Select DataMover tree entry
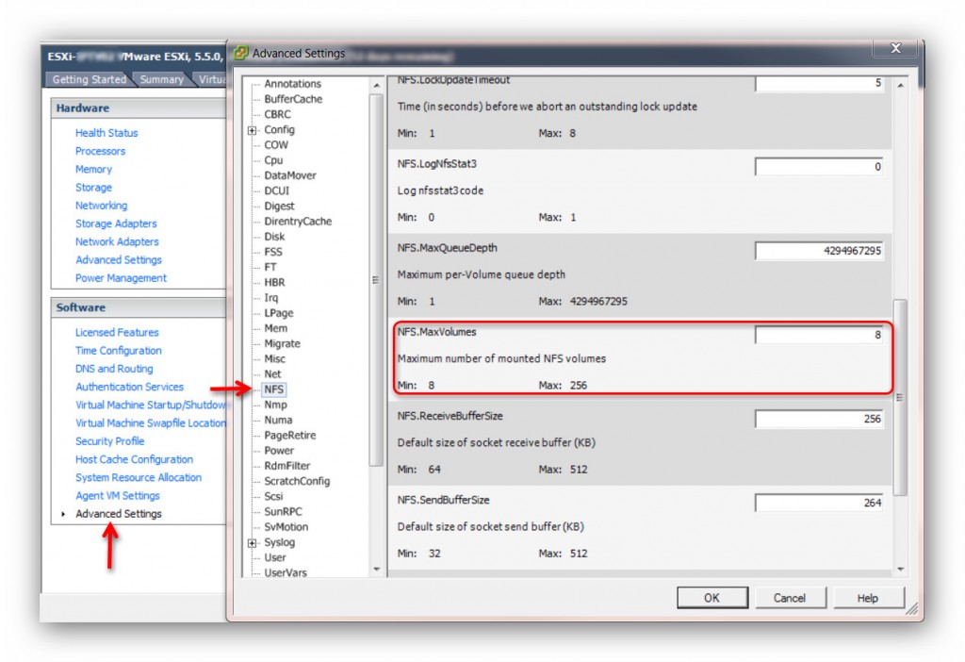 (290, 175)
